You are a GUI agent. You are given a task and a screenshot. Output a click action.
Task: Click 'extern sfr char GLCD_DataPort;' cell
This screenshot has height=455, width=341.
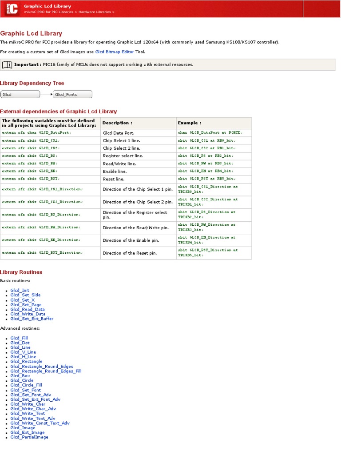pos(51,132)
